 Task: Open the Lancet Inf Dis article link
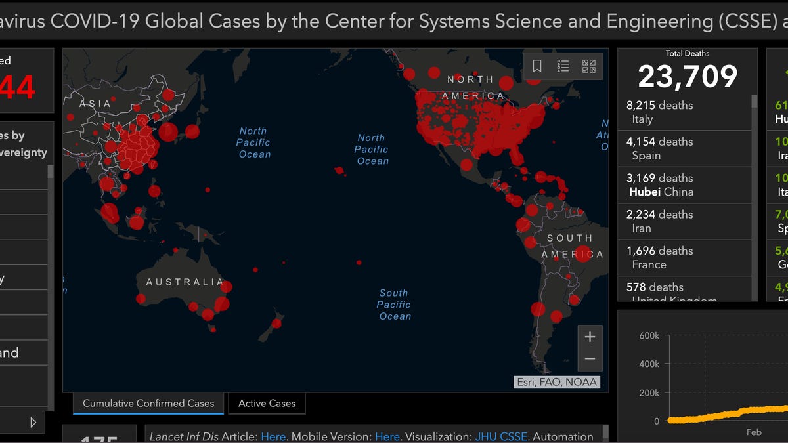(273, 436)
